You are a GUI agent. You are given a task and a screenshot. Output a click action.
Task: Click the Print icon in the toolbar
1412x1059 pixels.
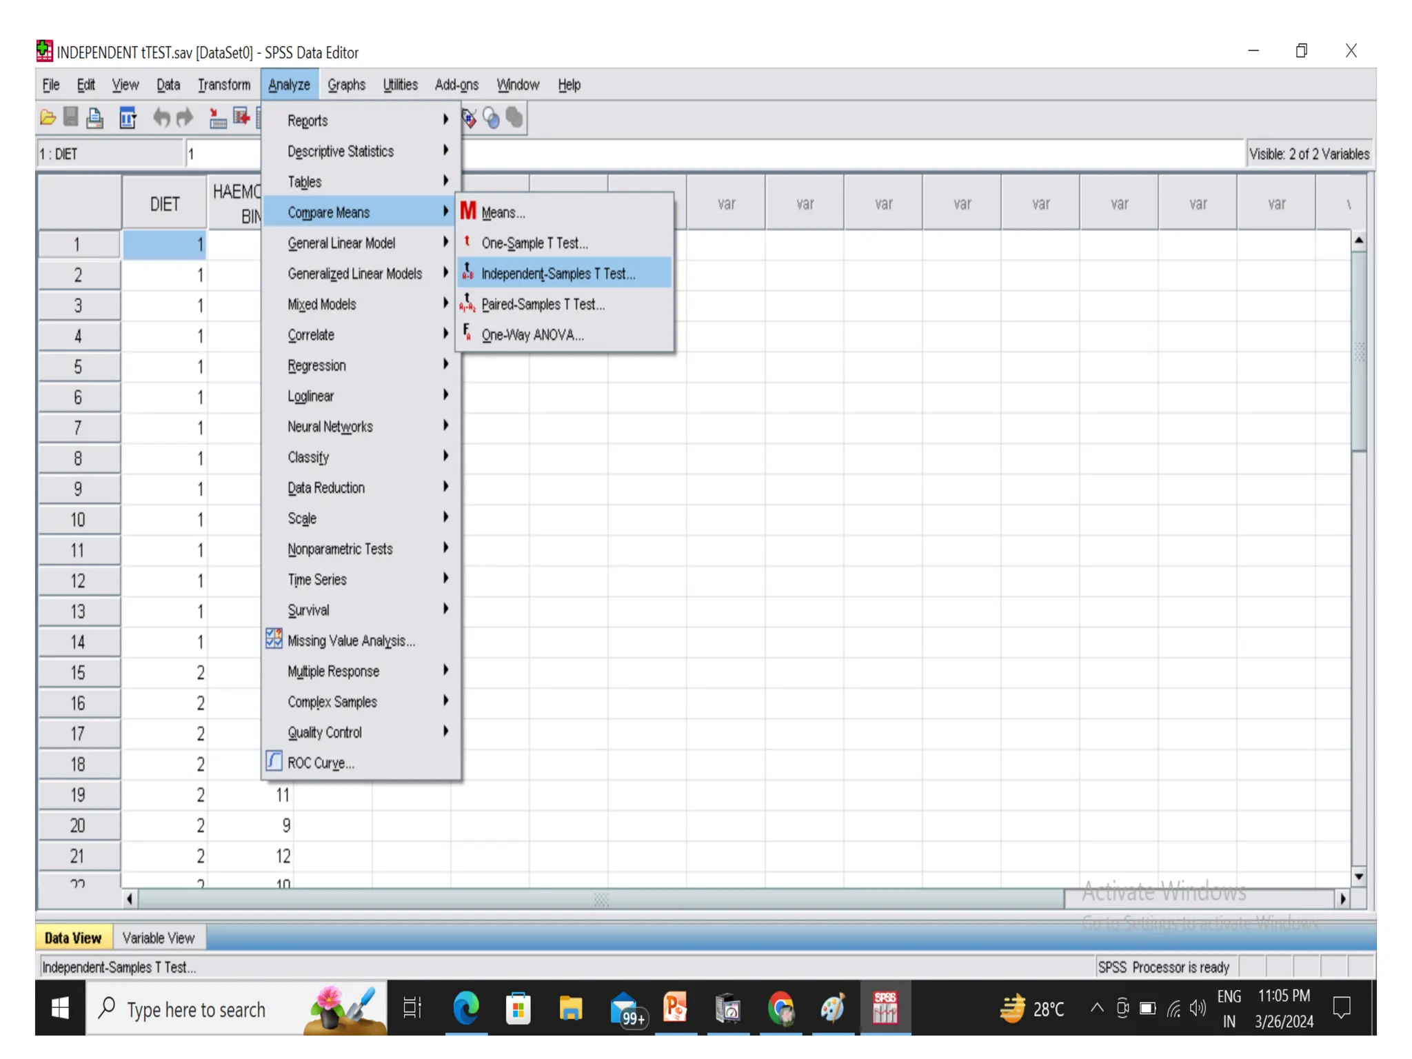[x=95, y=118]
